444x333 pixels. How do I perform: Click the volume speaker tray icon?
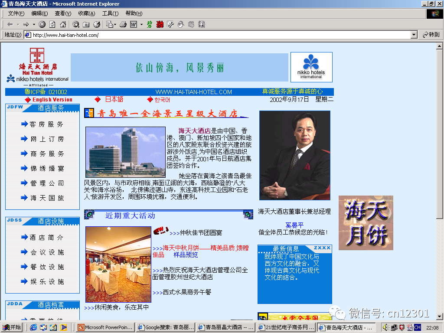coord(385,327)
